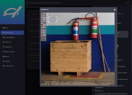
Task: Close the Evidencia 1 dialog
Action: (x=115, y=10)
